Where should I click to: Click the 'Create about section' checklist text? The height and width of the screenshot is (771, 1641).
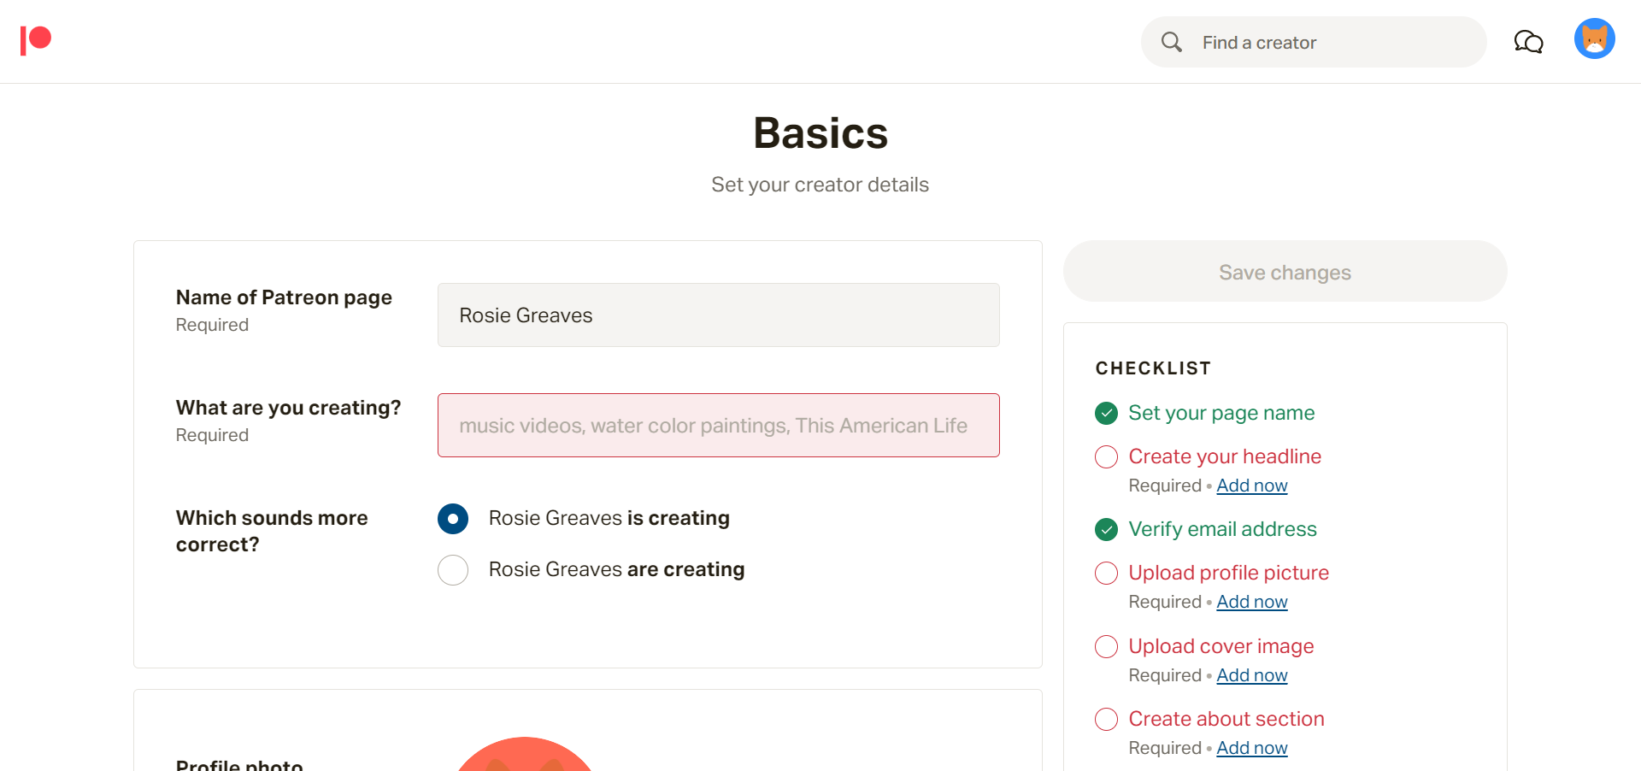[1226, 720]
